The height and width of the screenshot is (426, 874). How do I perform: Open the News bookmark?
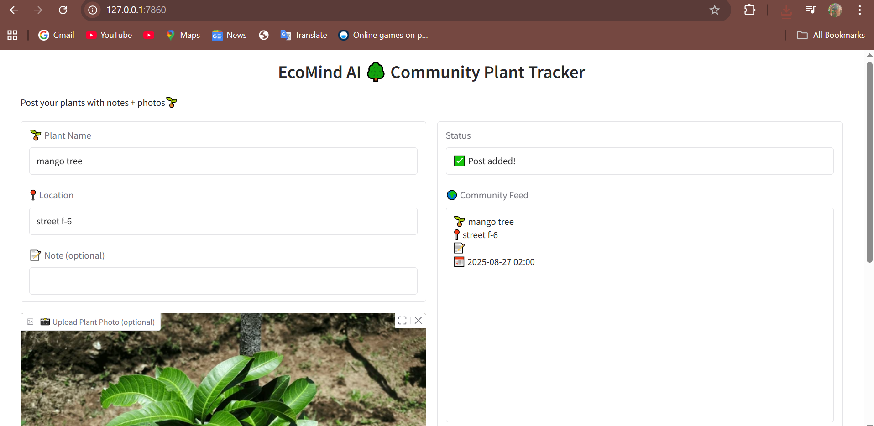229,35
